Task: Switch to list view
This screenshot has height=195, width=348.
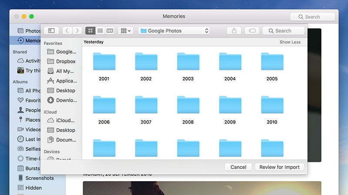Action: click(100, 30)
